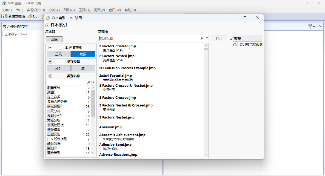Click the red triangle next to 样本索引
The height and width of the screenshot is (176, 325).
coord(47,25)
